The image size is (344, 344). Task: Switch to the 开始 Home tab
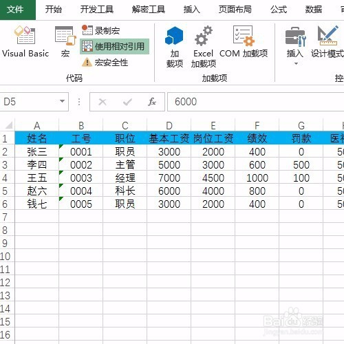[54, 10]
